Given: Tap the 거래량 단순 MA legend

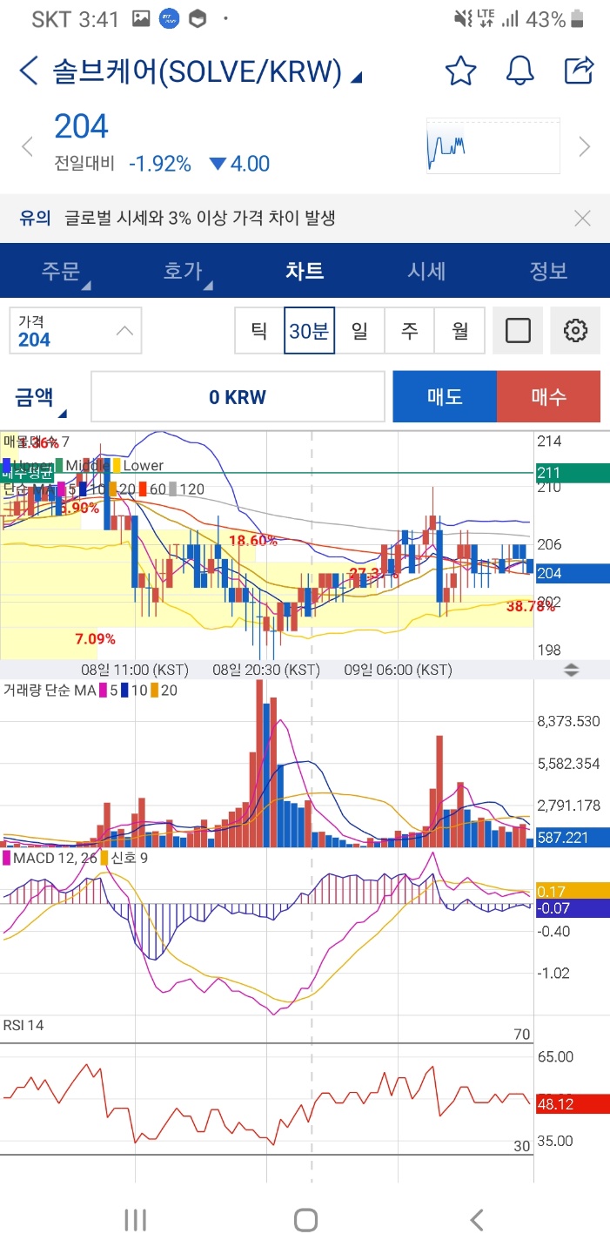Looking at the screenshot, I should point(50,690).
